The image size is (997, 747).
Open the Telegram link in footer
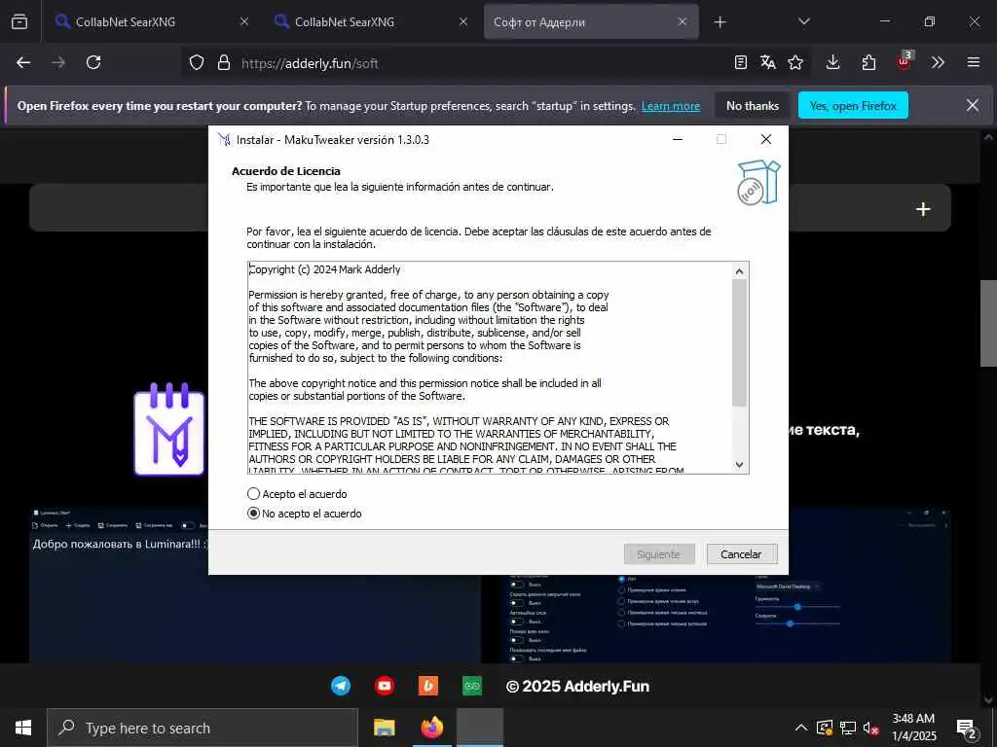(341, 686)
